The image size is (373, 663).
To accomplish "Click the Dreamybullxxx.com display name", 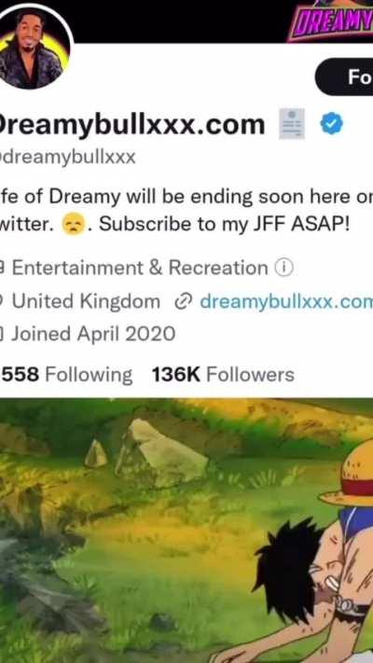I will (132, 125).
